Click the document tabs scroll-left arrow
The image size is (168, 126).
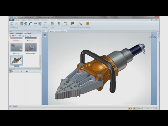click(43, 31)
